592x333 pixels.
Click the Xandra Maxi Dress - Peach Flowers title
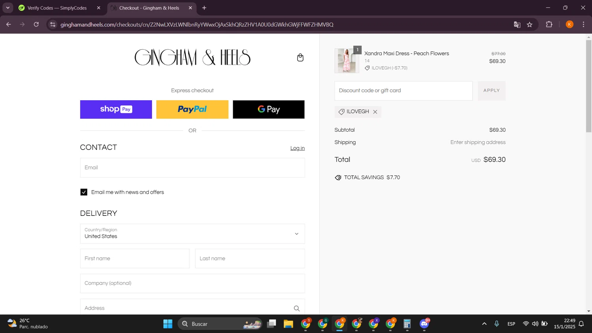pos(407,54)
